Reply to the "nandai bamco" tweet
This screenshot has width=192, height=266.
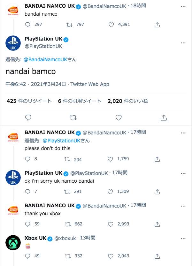tap(28, 118)
